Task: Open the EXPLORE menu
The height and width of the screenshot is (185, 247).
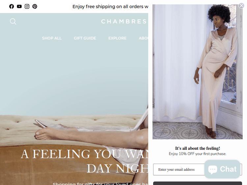Action: tap(117, 38)
